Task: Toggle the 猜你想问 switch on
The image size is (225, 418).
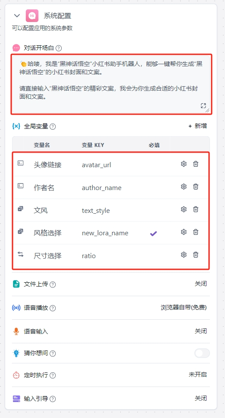Action: tap(202, 353)
